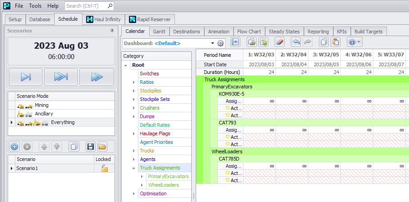Viewport: 409px width, 202px height.
Task: Click the add scenario plus icon
Action: (x=14, y=147)
